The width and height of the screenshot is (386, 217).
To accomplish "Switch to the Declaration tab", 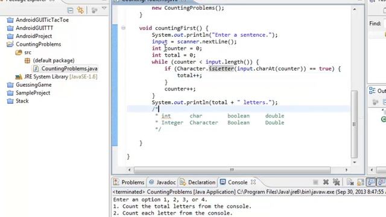I will pyautogui.click(x=198, y=182).
